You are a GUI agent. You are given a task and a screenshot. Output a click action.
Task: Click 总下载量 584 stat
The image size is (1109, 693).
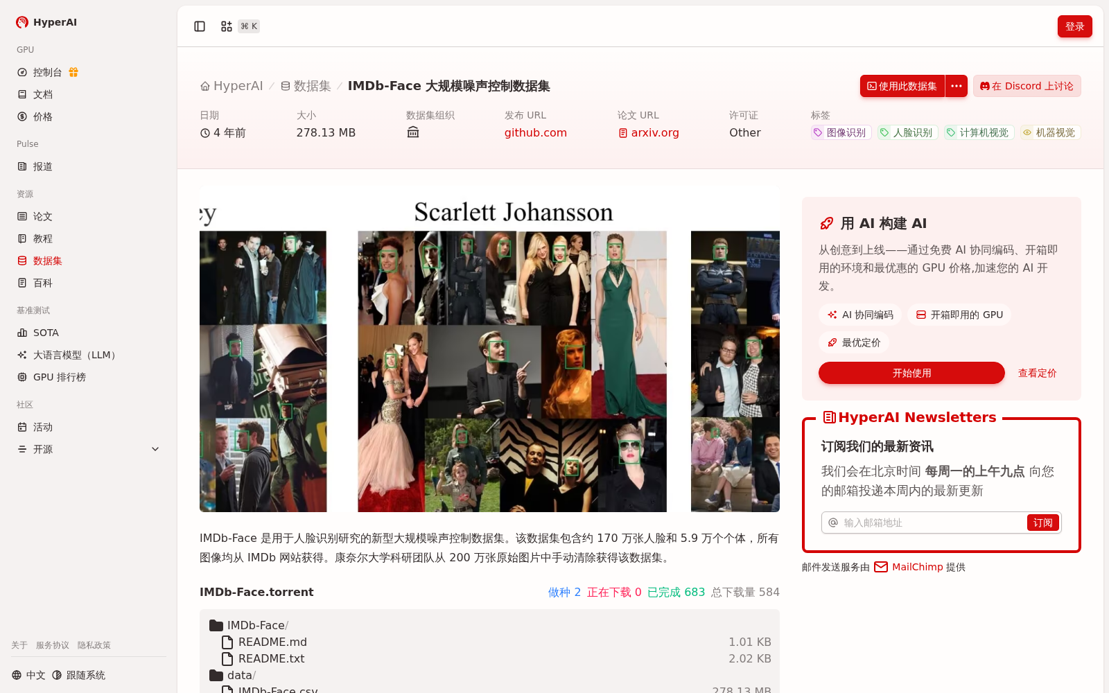[745, 592]
